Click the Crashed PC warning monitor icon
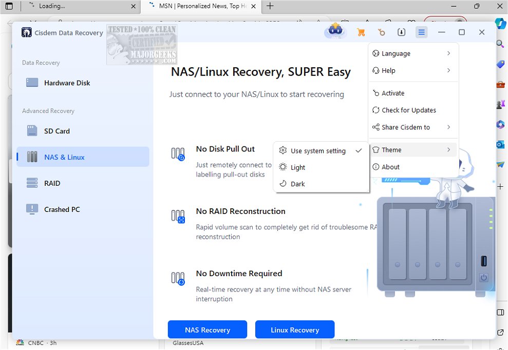This screenshot has width=508, height=350. point(32,209)
